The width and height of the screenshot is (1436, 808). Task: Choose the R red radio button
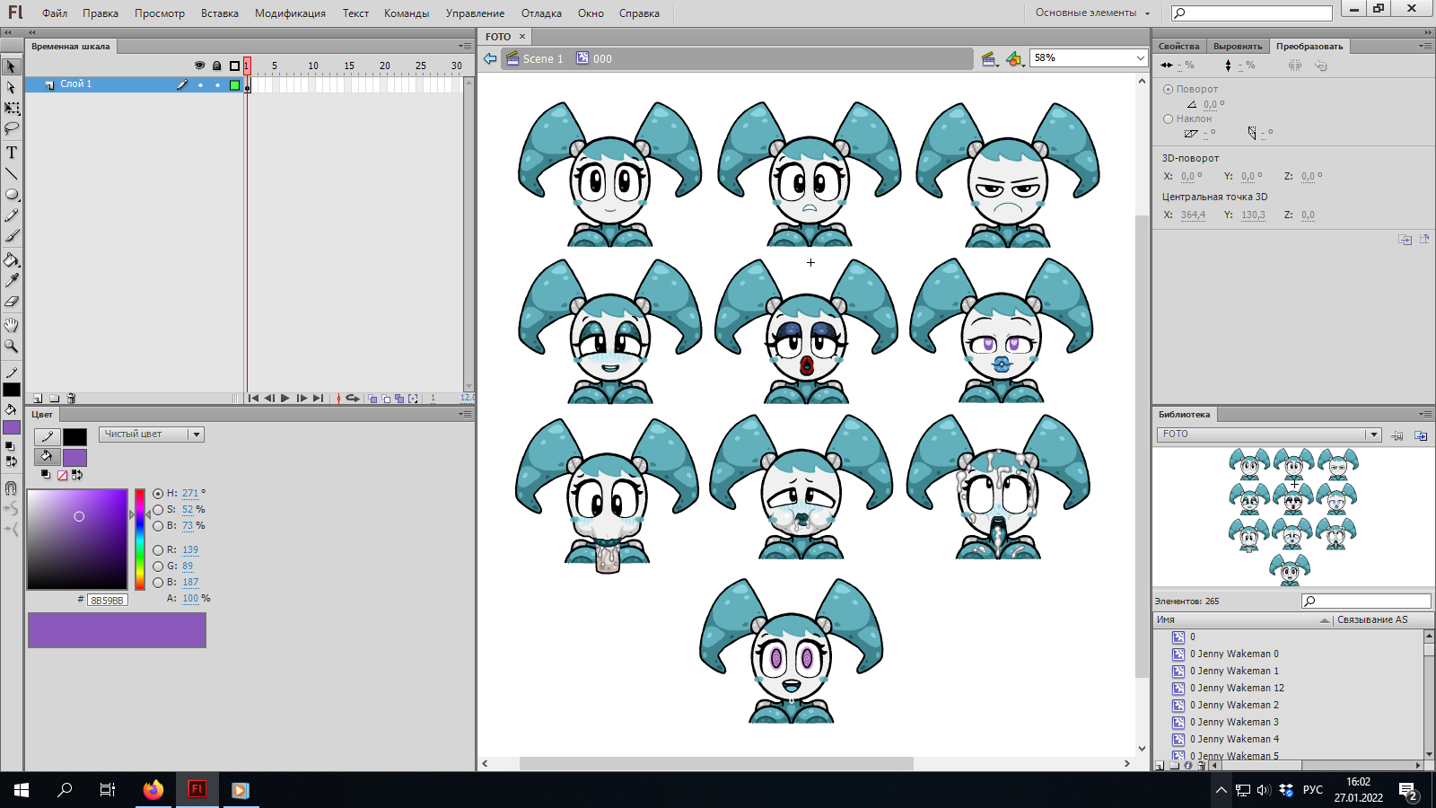158,550
